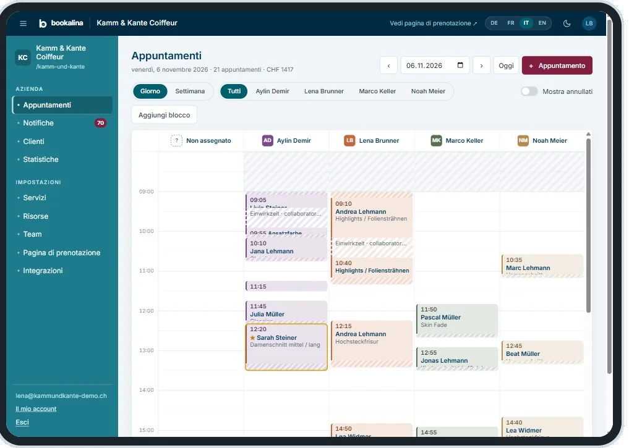Click the AD avatar for Aylin Demir
Screen dimensions: 629x448
coord(268,140)
